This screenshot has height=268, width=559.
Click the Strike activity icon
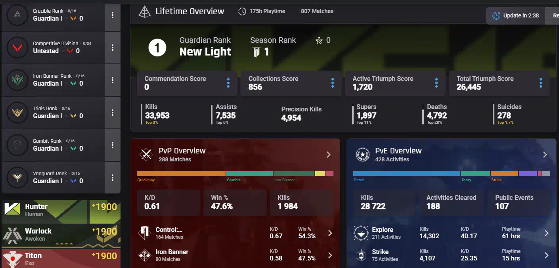tap(361, 255)
